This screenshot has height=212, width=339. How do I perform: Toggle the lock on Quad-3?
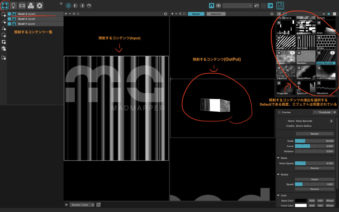14,14
